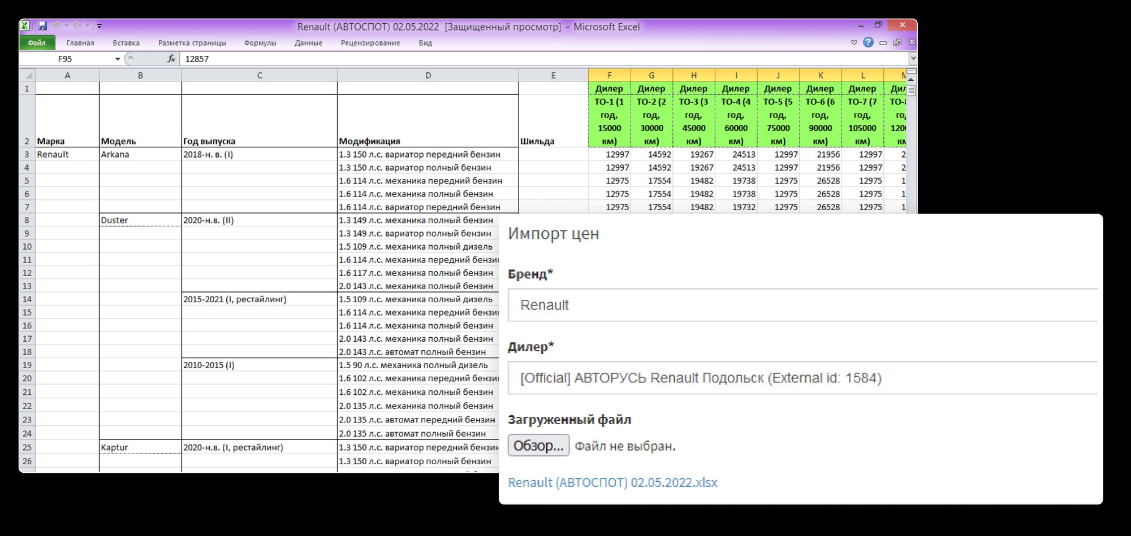Open the Redo history dropdown arrow
Image resolution: width=1131 pixels, height=536 pixels.
coord(87,25)
